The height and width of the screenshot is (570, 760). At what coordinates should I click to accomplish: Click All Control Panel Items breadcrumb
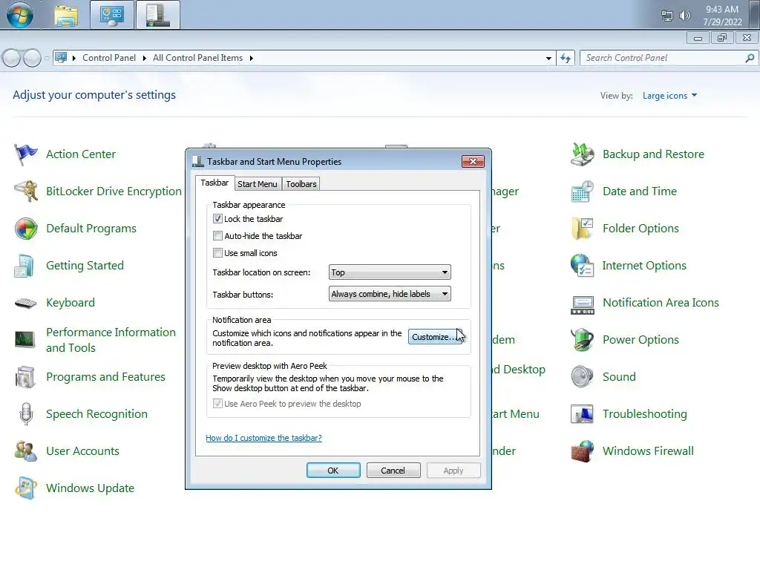point(197,58)
